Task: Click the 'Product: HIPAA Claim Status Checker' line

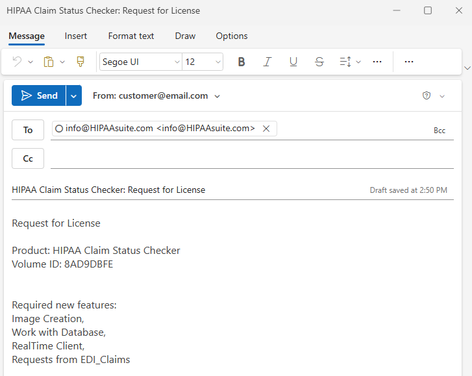Action: 95,251
